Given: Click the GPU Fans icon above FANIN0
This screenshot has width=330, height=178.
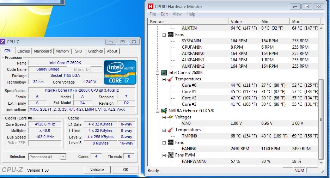Looking at the screenshot, I should click(x=171, y=142).
